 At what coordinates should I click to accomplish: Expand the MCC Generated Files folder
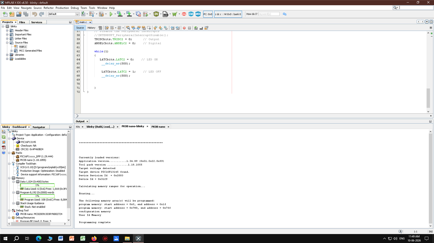coord(11,51)
